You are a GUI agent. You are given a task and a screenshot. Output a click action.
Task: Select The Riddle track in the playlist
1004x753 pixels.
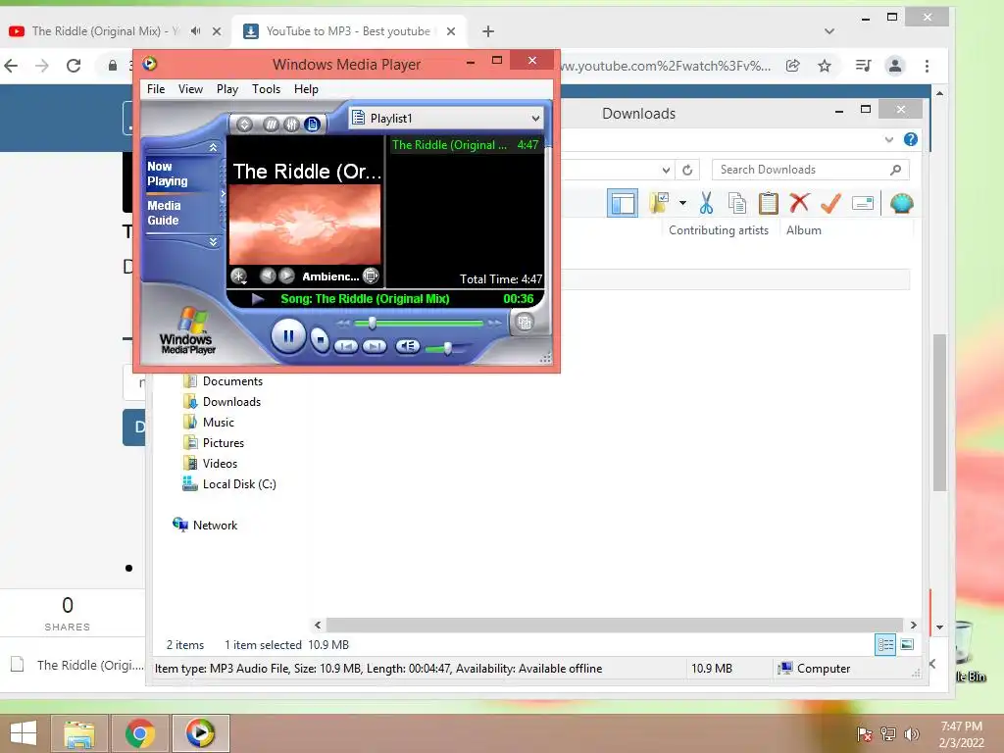[466, 145]
